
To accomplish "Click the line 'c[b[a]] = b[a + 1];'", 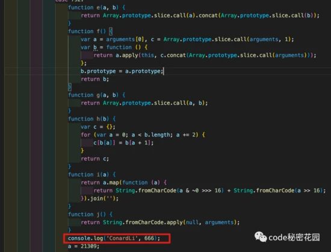I will click(123, 143).
